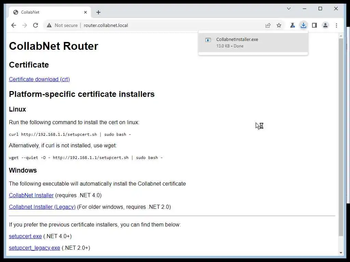Select the CollabNet tab
Screen dimensions: 350x262
[50, 12]
